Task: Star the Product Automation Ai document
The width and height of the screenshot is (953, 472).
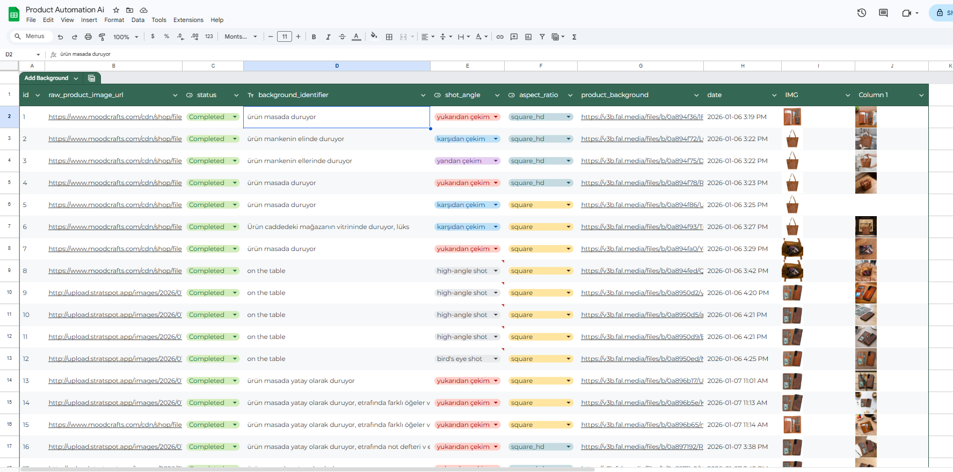Action: (x=116, y=10)
